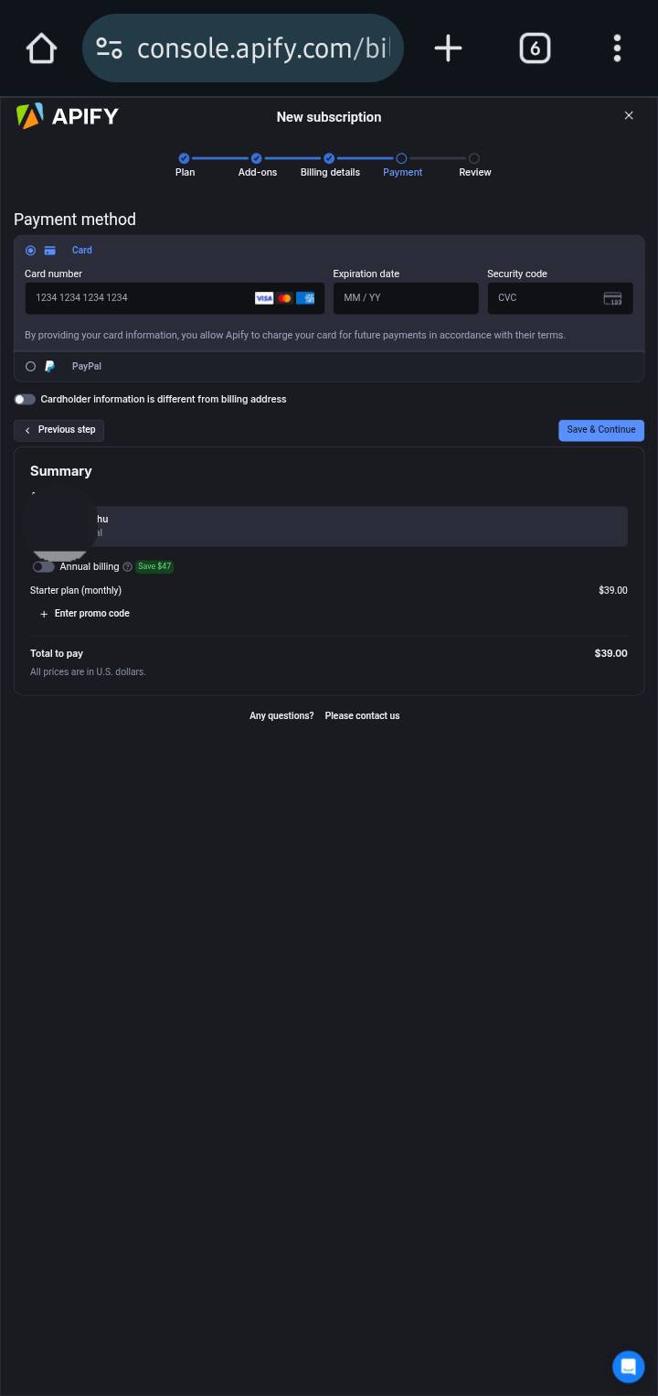Open a new tab with plus icon
658x1396 pixels.
pos(448,48)
